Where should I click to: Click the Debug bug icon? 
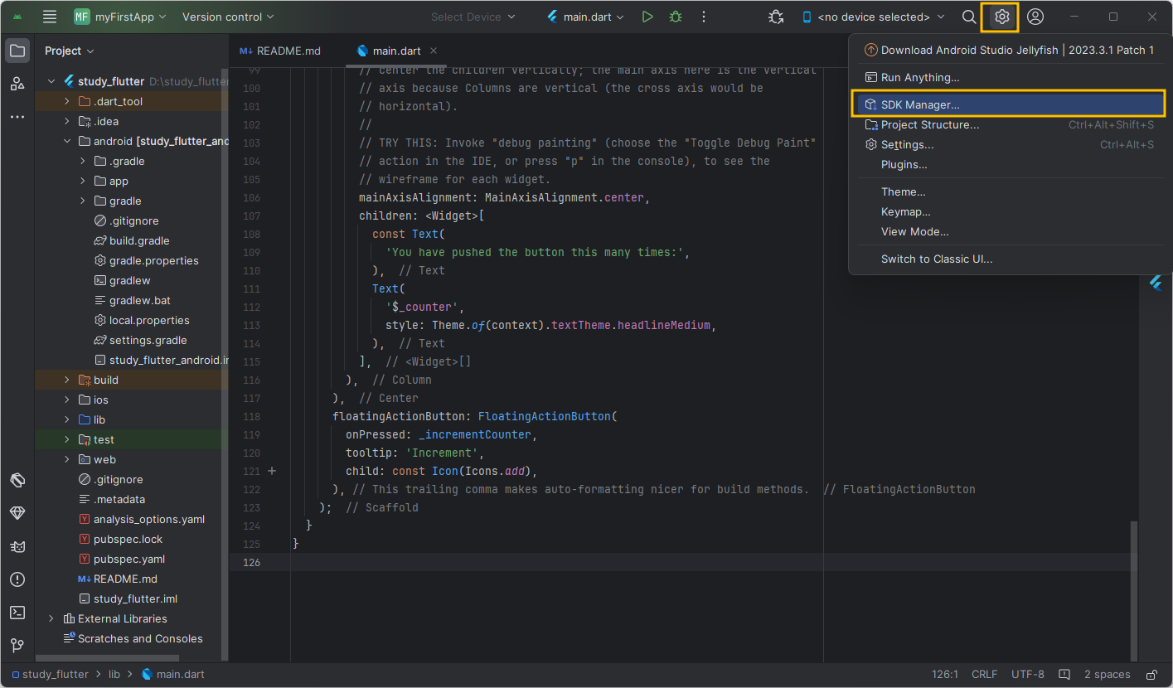point(676,17)
